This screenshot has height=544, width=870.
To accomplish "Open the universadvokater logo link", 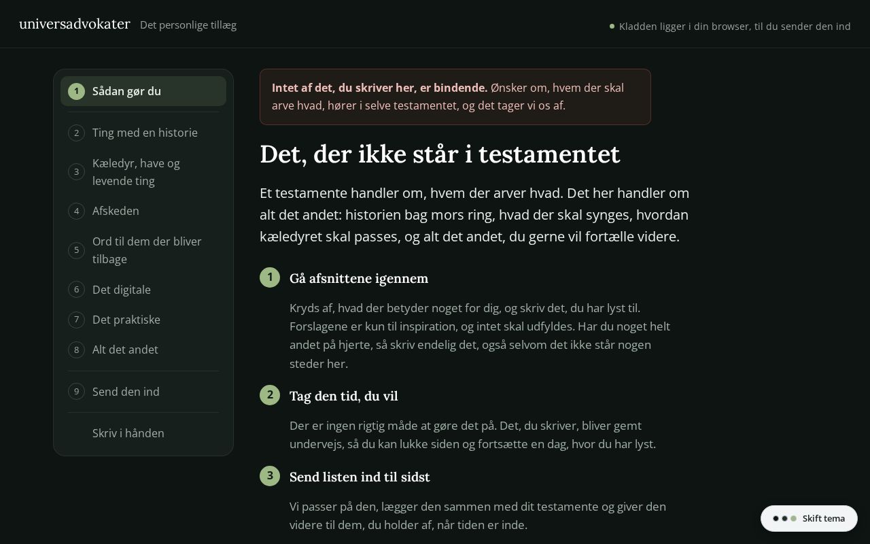I will pyautogui.click(x=75, y=24).
